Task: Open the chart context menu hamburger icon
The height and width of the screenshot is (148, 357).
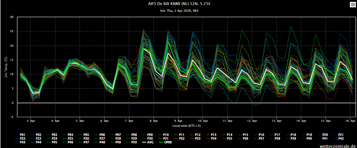Action: 353,5
